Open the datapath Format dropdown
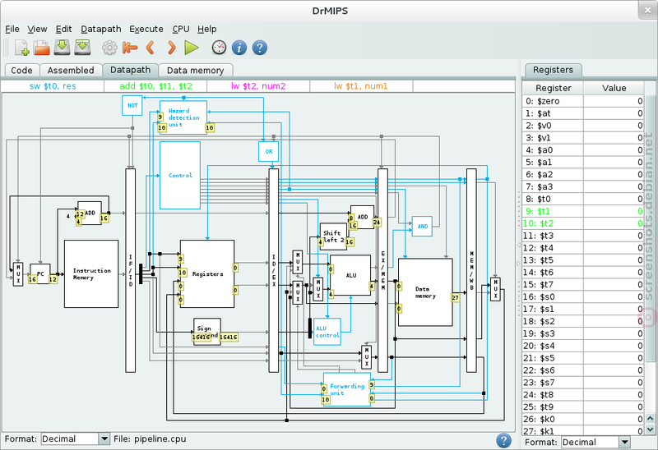 coord(76,439)
